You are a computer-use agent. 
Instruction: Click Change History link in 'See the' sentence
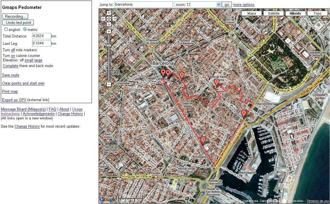pyautogui.click(x=27, y=126)
